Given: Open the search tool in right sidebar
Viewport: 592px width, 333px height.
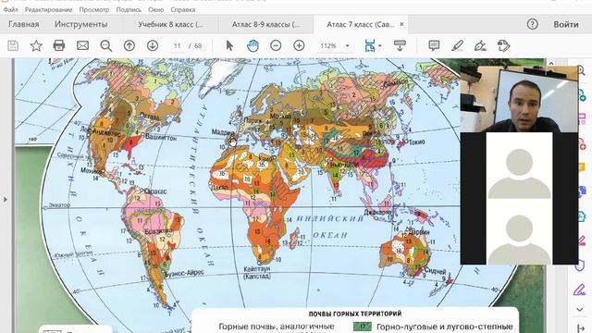Looking at the screenshot, I should (581, 70).
